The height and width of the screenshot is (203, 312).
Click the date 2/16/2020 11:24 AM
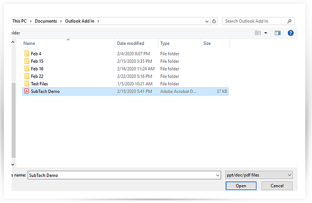tap(136, 69)
